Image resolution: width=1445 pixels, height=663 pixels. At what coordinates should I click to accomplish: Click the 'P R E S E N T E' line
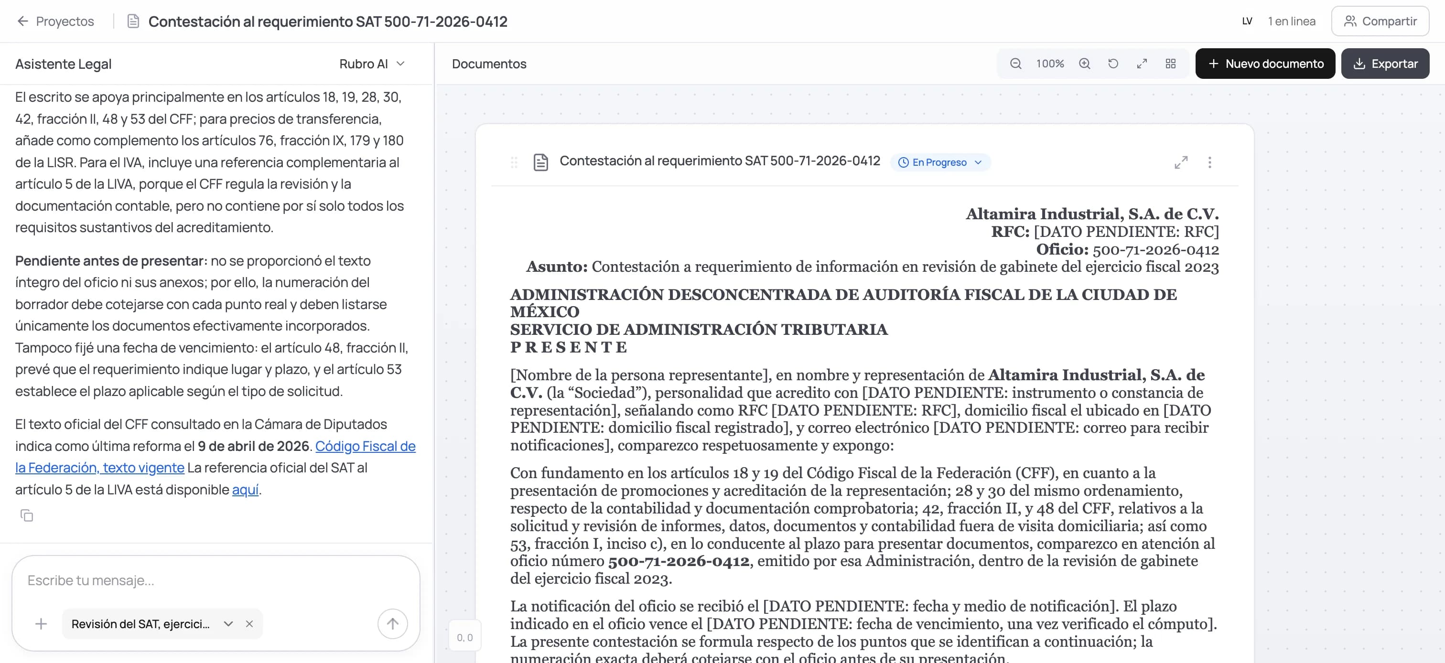pos(568,347)
